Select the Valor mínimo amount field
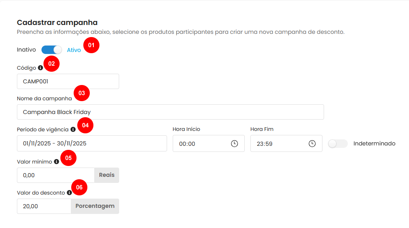 point(56,175)
